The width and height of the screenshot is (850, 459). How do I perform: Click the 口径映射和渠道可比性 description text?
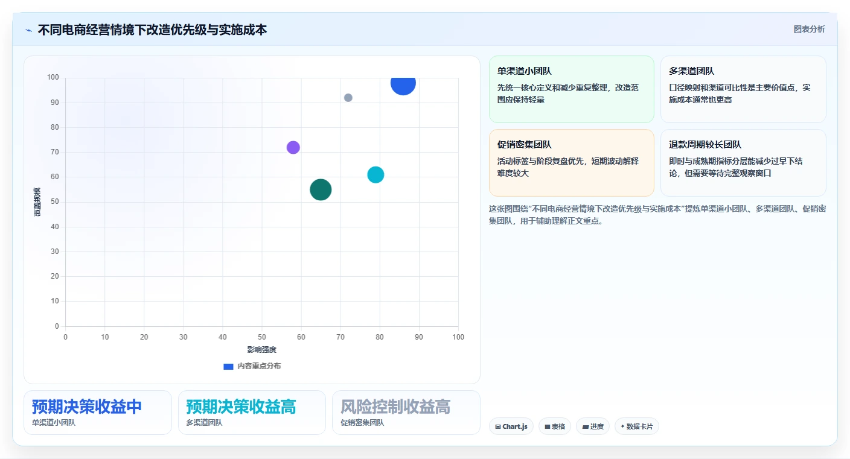[x=740, y=93]
